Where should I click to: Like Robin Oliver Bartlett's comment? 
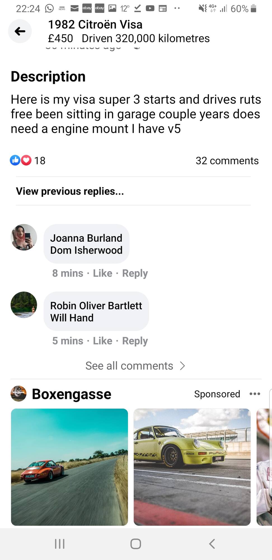[102, 341]
